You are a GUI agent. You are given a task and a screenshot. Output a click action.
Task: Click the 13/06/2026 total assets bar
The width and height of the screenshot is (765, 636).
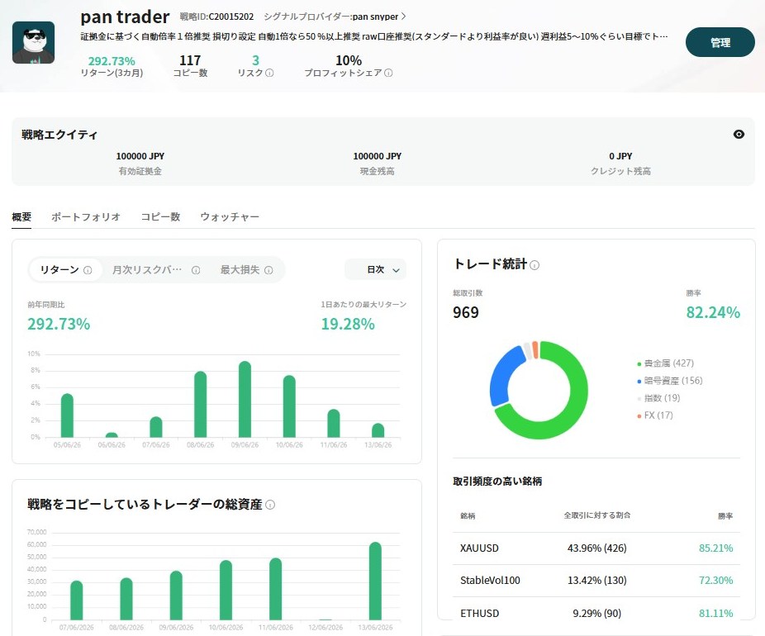click(x=375, y=581)
